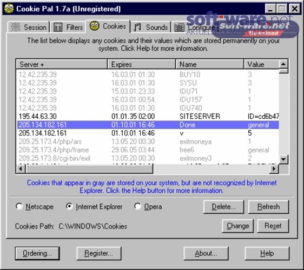Click the horizontal scrollbar thumb
Screen dimensions: 304x270
pos(89,169)
